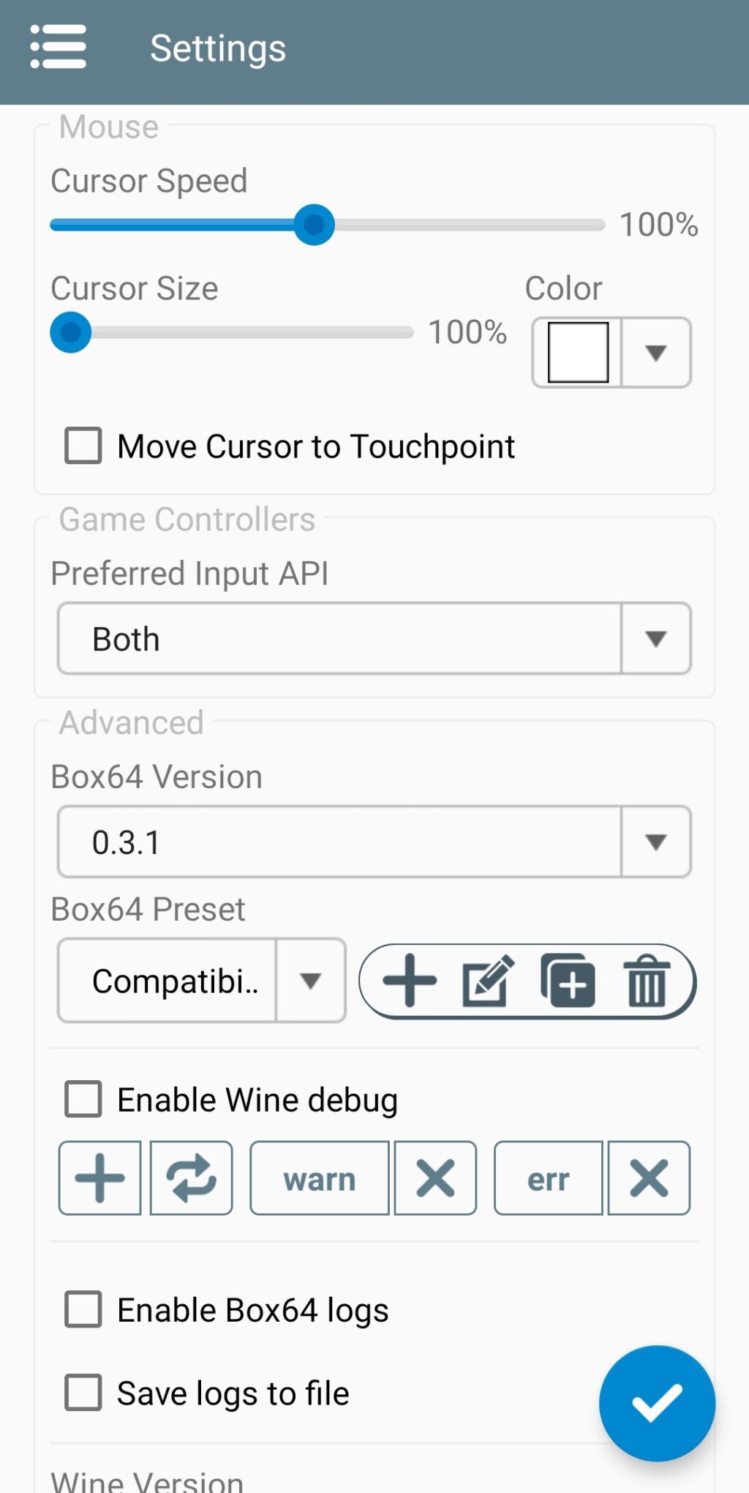Turn on Enable Box64 logs
The height and width of the screenshot is (1493, 749).
83,1309
